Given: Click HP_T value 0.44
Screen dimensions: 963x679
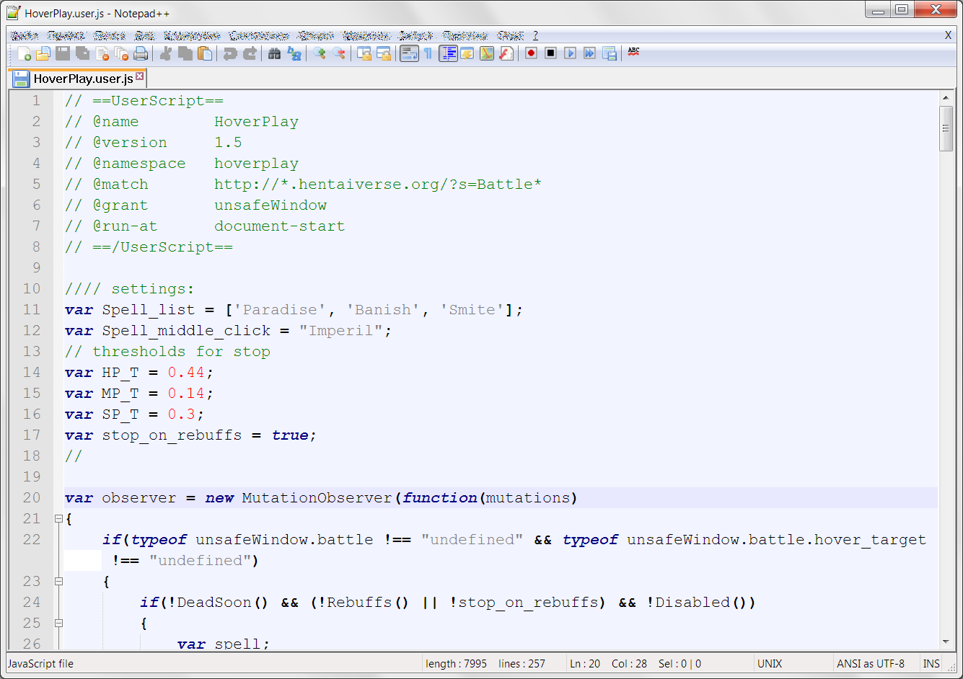Looking at the screenshot, I should click(186, 373).
